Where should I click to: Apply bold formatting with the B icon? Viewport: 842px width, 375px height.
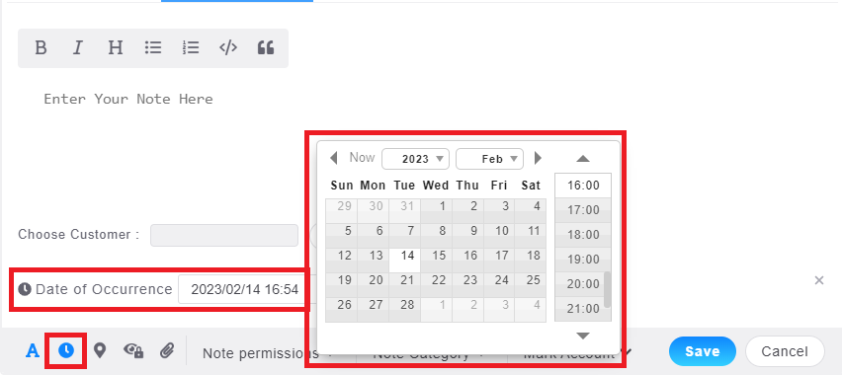[41, 47]
